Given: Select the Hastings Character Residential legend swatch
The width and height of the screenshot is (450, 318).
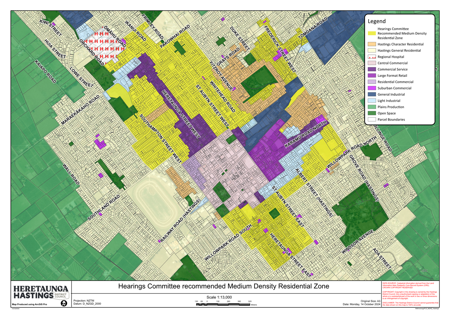Looking at the screenshot, I should [x=371, y=44].
